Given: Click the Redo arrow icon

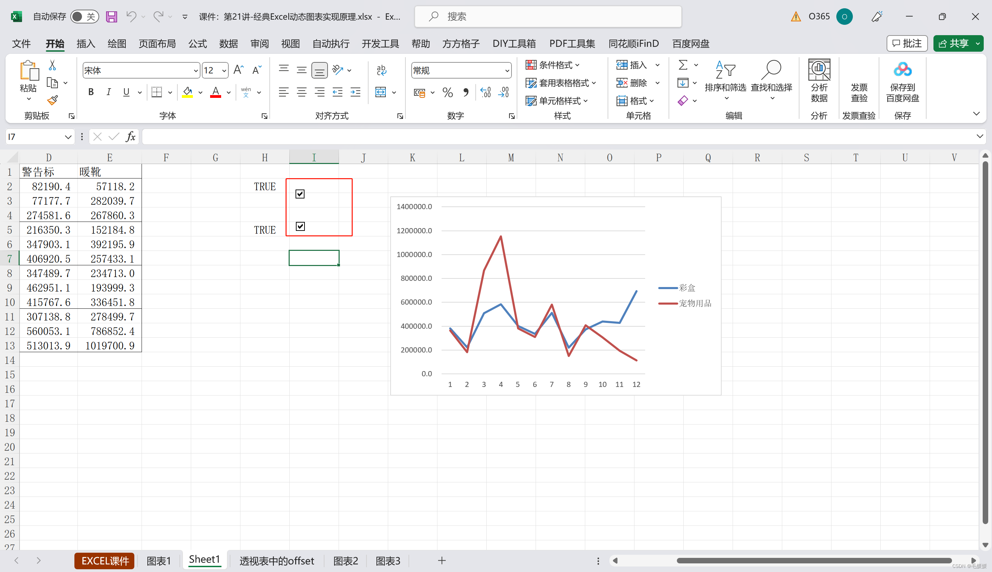Looking at the screenshot, I should click(158, 17).
